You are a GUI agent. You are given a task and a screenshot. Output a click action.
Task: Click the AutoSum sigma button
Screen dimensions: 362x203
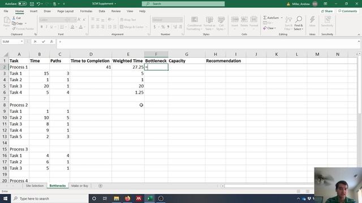pos(271,17)
